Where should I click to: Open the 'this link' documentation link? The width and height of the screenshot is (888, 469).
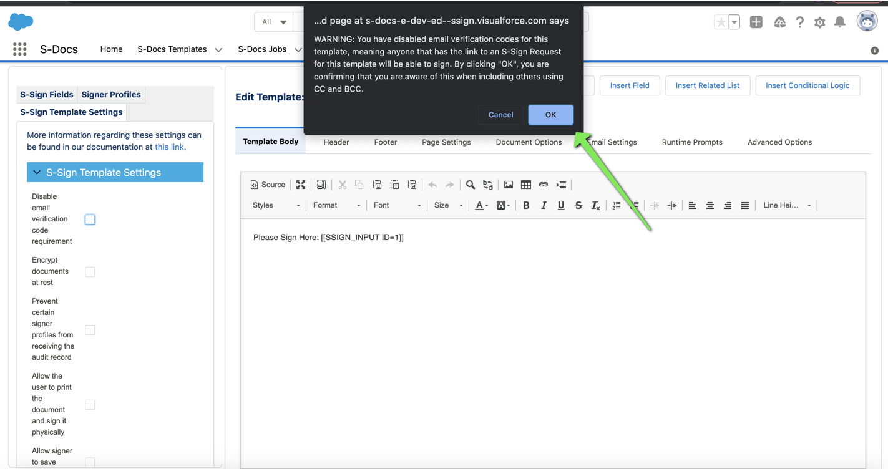click(169, 147)
